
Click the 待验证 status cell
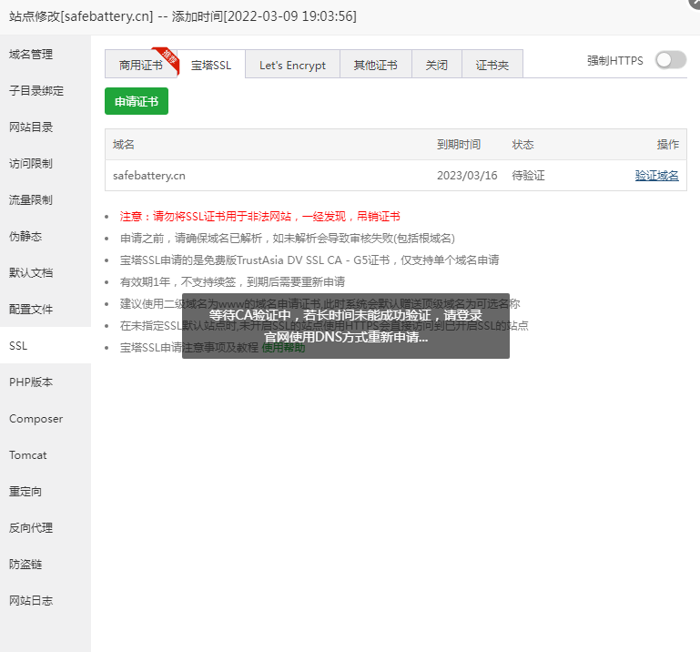528,176
